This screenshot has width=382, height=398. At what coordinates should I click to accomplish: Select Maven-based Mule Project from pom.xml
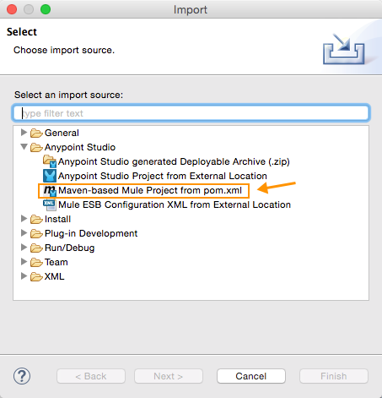150,190
